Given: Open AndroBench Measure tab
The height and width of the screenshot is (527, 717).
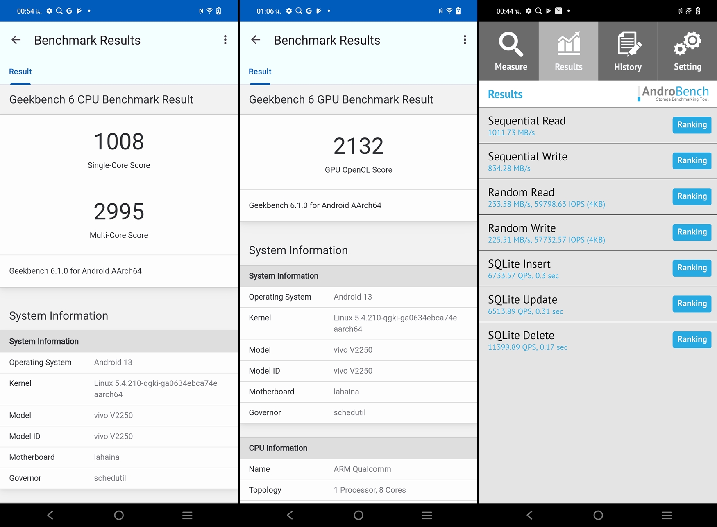Looking at the screenshot, I should pos(509,51).
